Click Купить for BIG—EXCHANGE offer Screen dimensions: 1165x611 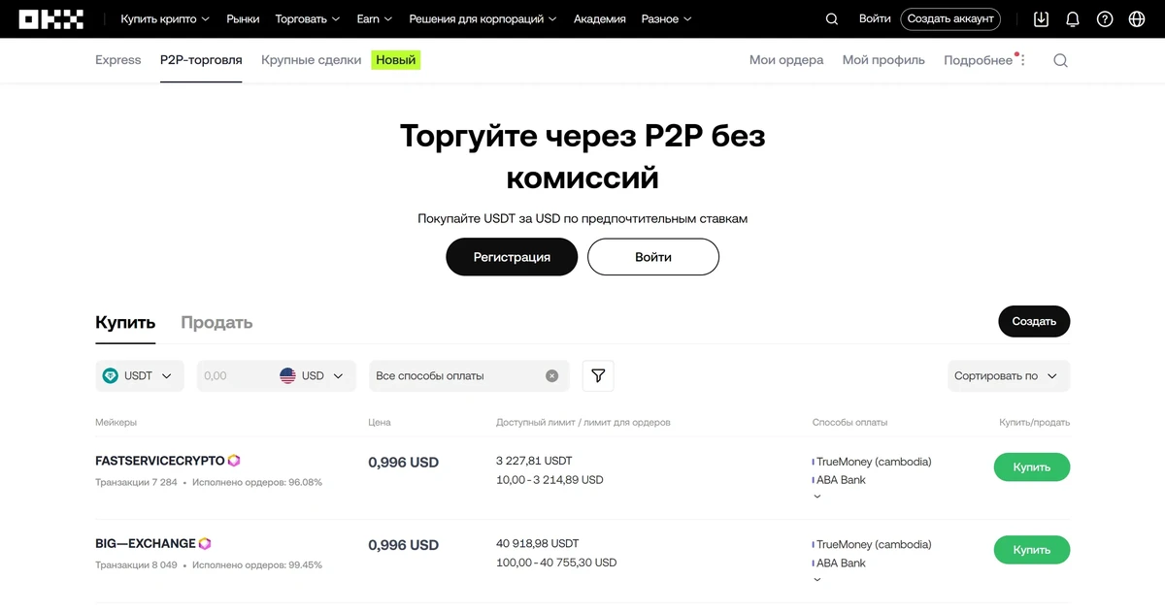click(1031, 550)
